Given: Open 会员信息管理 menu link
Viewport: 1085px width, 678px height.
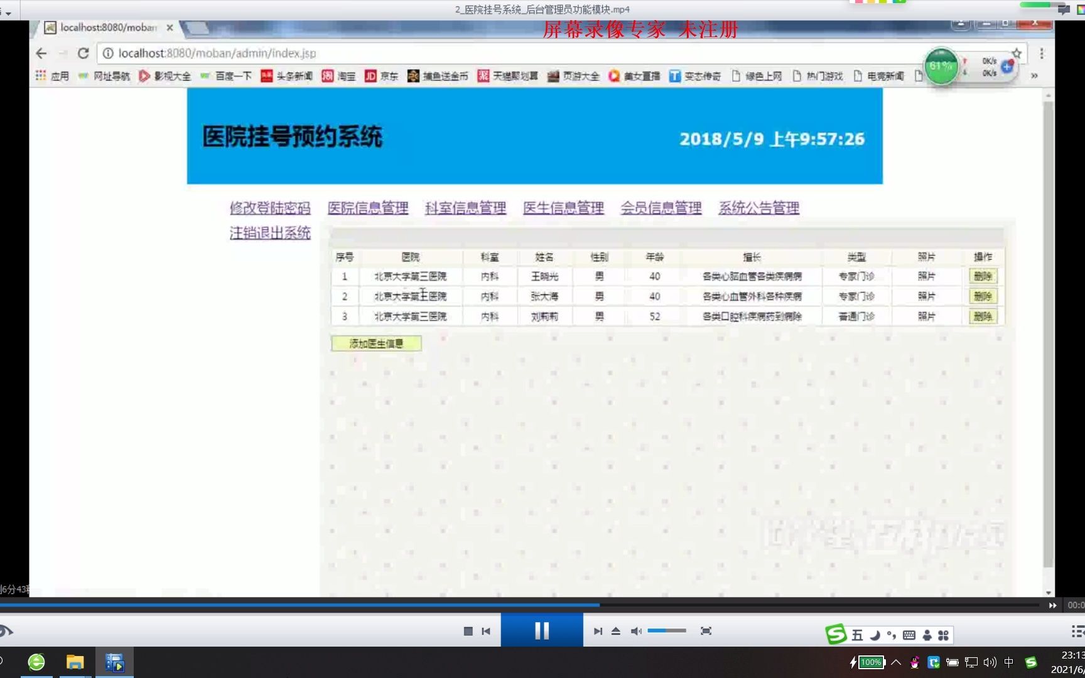Looking at the screenshot, I should point(661,208).
